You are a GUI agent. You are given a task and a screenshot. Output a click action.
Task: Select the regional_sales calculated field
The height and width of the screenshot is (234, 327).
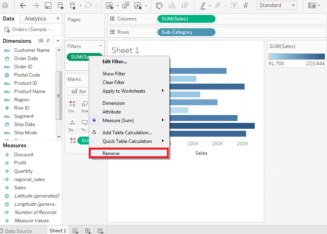(29, 179)
